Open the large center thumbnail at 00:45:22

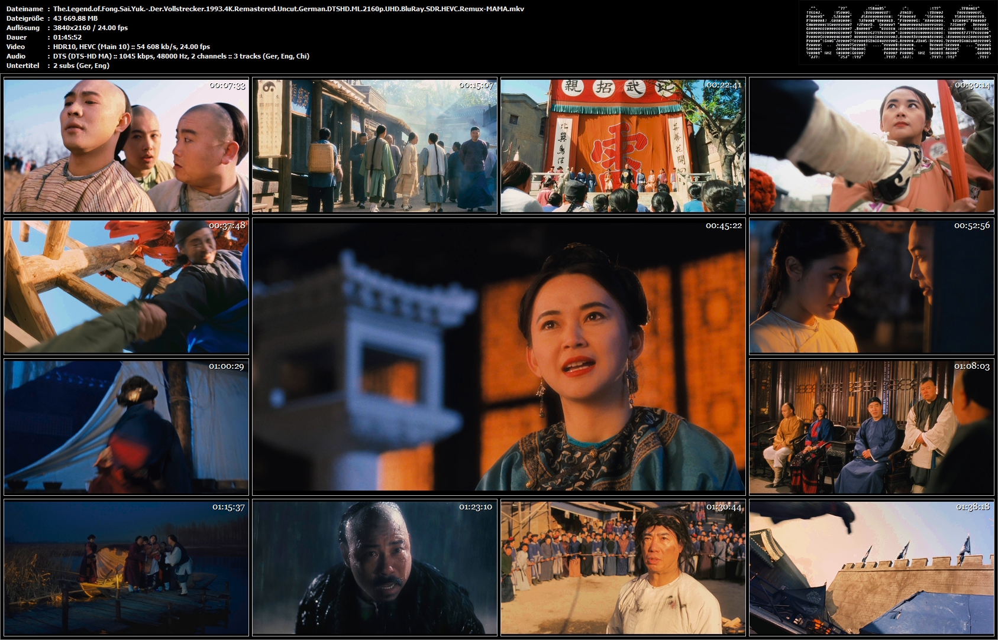(x=499, y=357)
